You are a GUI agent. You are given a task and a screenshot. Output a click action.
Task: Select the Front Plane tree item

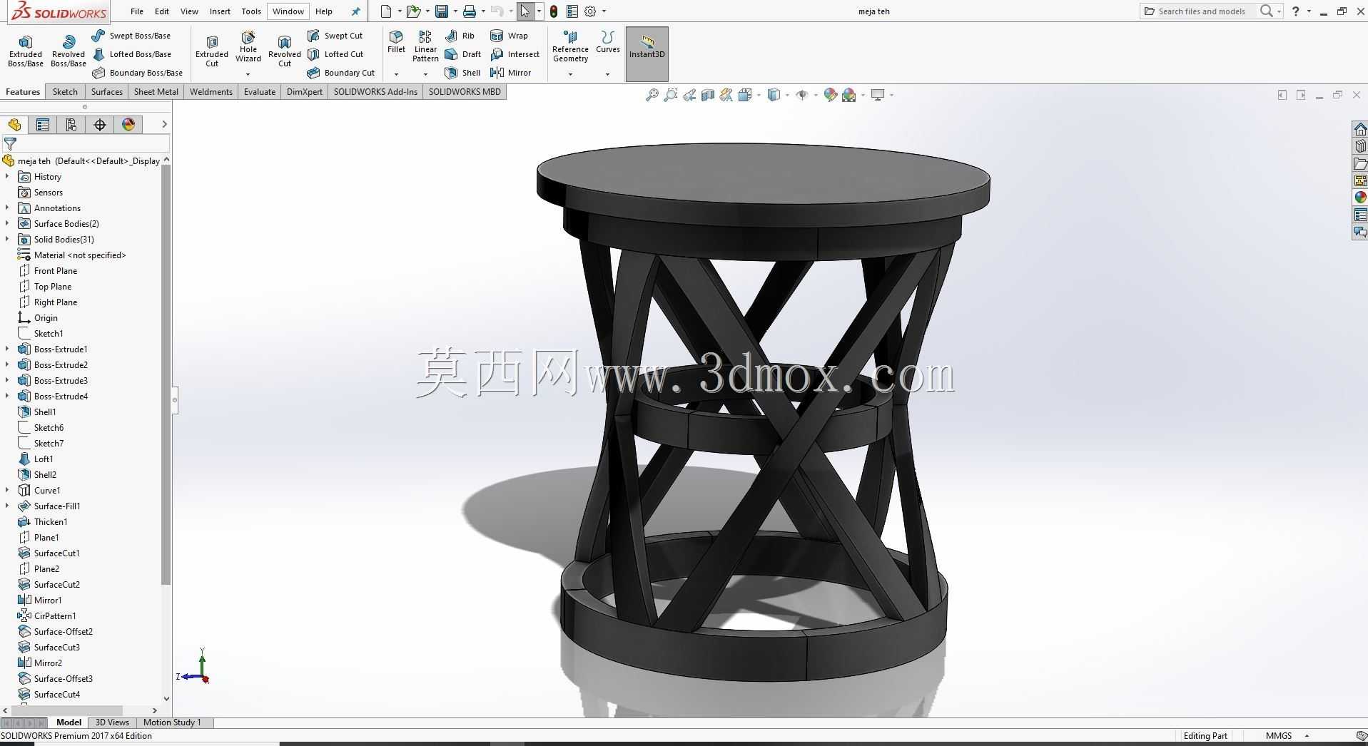coord(56,270)
